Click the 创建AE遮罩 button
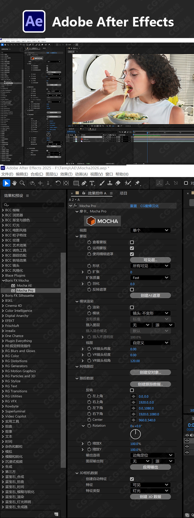This screenshot has height=518, width=194. (150, 295)
